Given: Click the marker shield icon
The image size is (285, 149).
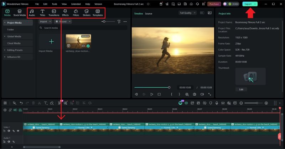Looking at the screenshot, I should coord(211,103).
